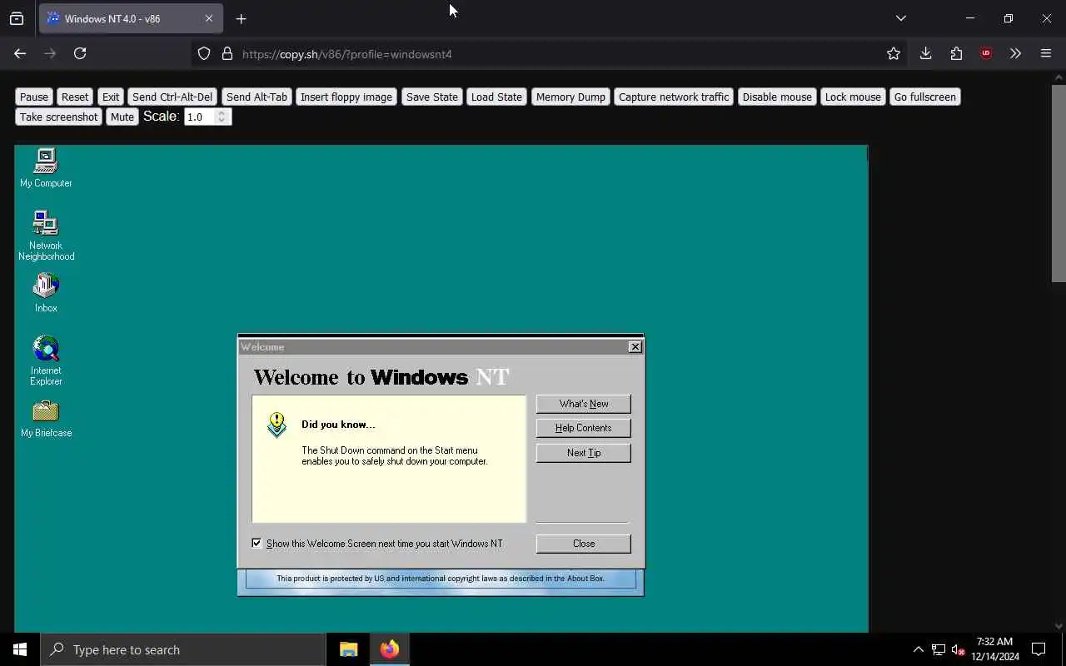This screenshot has width=1066, height=666.
Task: Uncheck Show this Welcome Screen checkbox
Action: tap(257, 543)
